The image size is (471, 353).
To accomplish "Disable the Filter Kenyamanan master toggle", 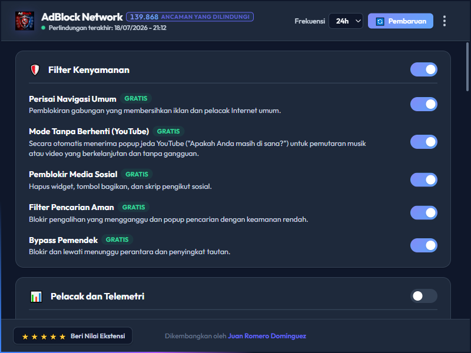I will [x=423, y=69].
